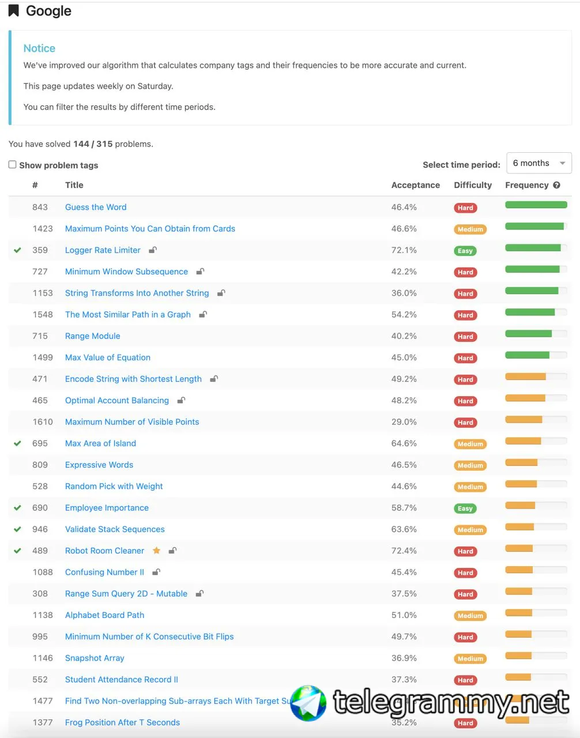This screenshot has height=738, width=580.
Task: Click lock icon next to Most Similar Path in a Graph
Action: 203,314
